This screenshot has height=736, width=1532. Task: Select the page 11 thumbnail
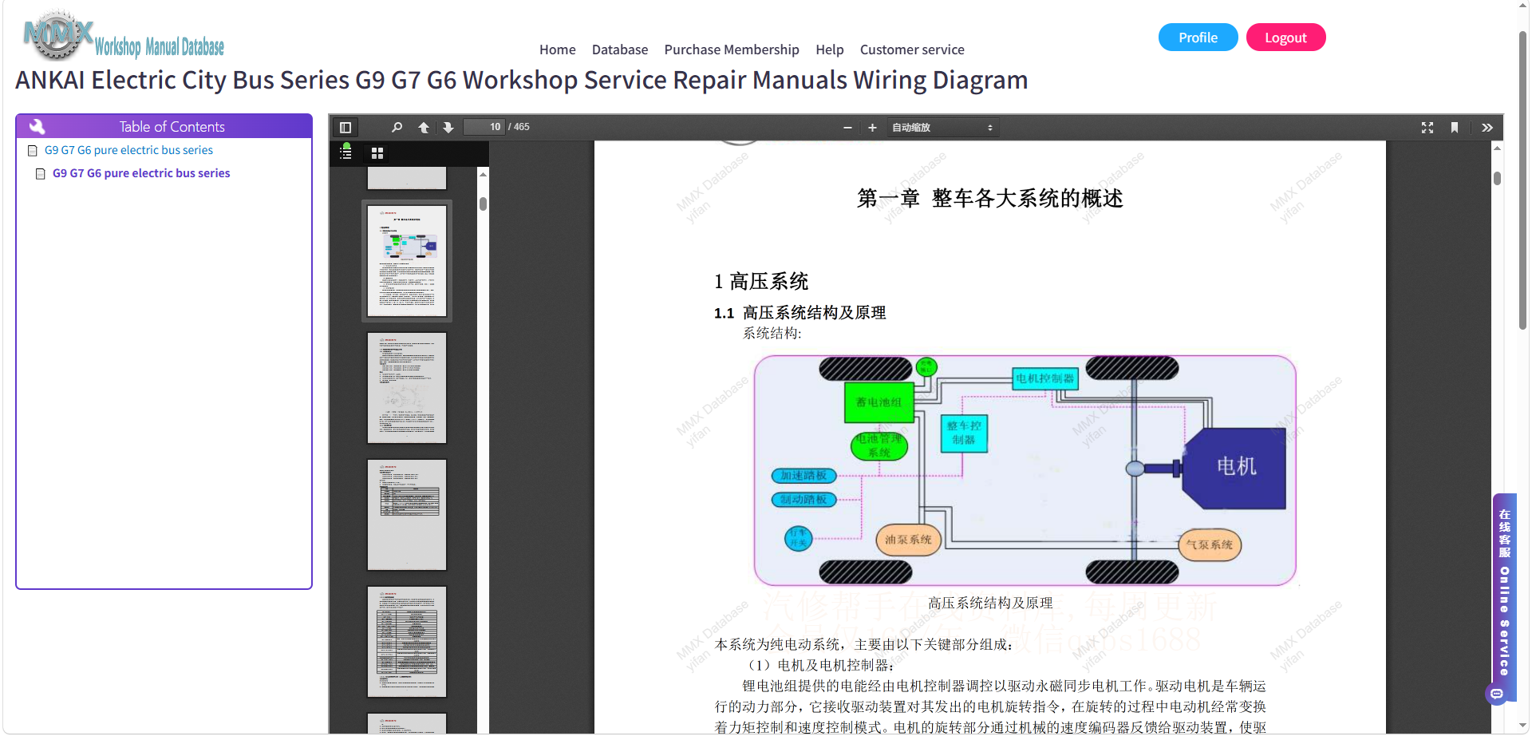tap(407, 388)
